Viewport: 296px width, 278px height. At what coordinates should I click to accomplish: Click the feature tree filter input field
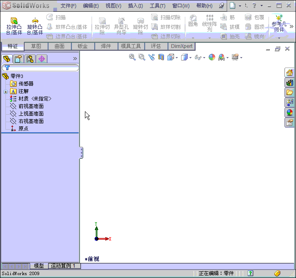click(x=40, y=68)
